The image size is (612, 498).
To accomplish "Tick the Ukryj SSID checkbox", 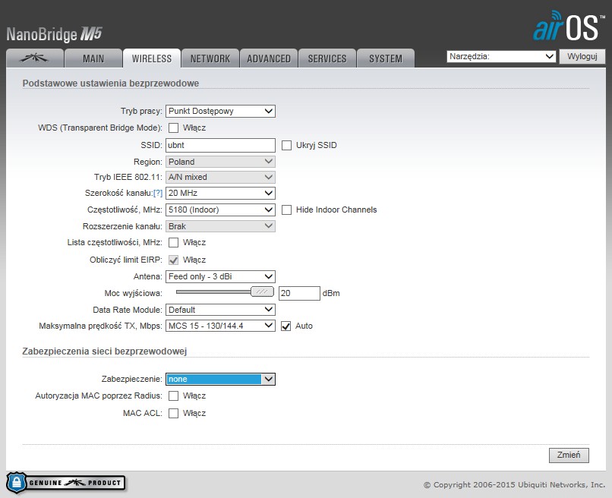I will 286,145.
